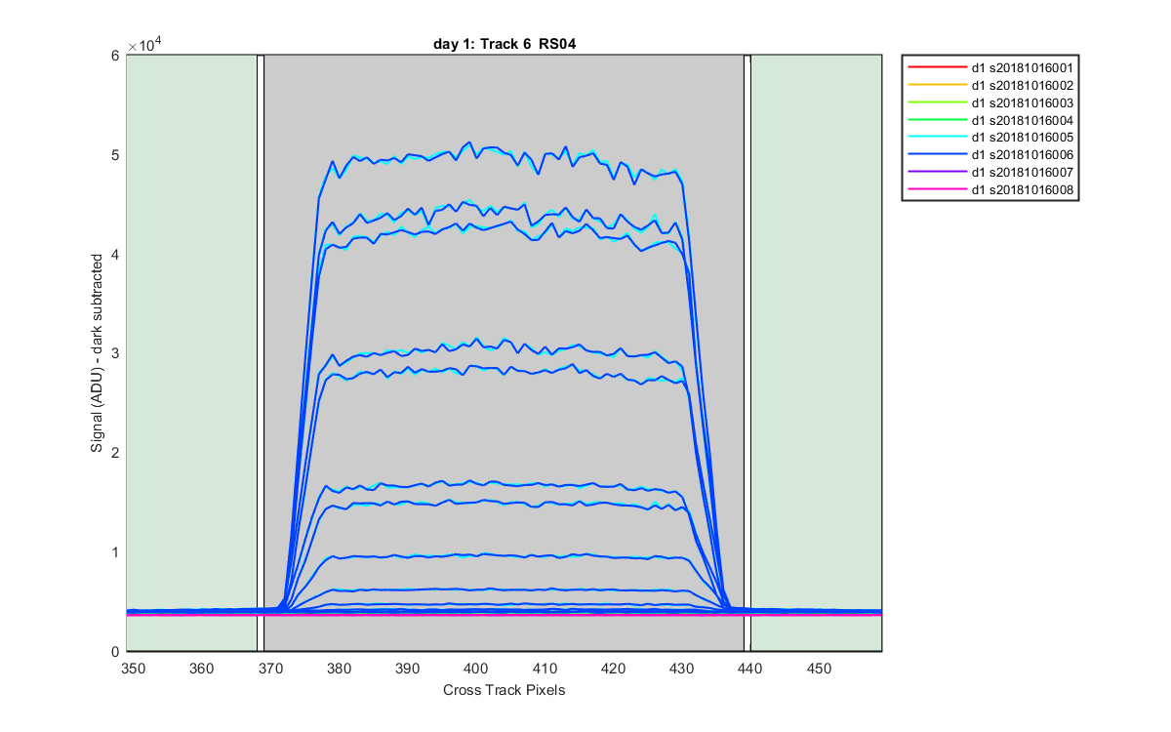Click magenta line swatch for s20181016008
This screenshot has width=1171, height=732.
(x=937, y=190)
